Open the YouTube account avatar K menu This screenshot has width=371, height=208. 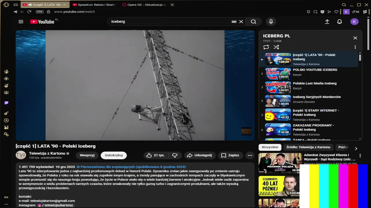click(354, 22)
